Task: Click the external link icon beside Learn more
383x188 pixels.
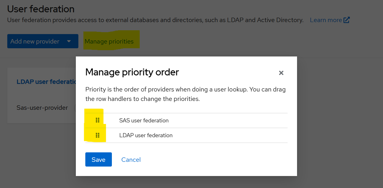Action: tap(347, 20)
